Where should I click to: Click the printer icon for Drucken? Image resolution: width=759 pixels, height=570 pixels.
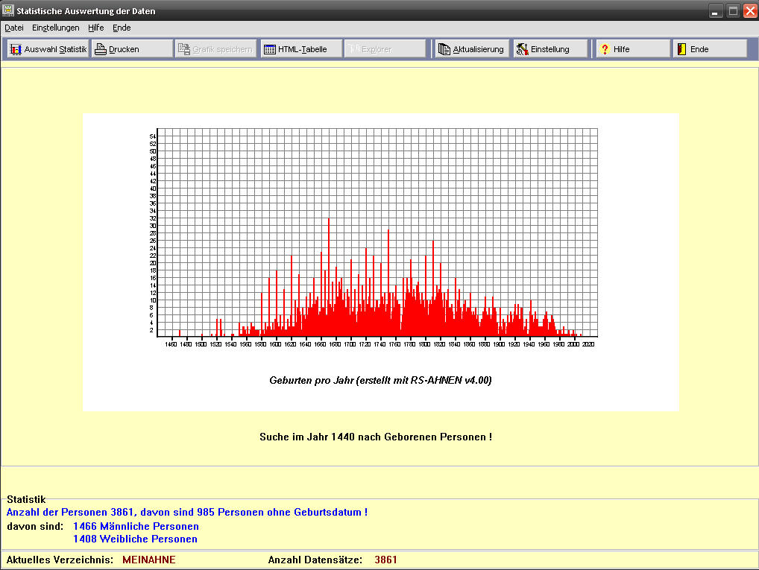(x=101, y=49)
